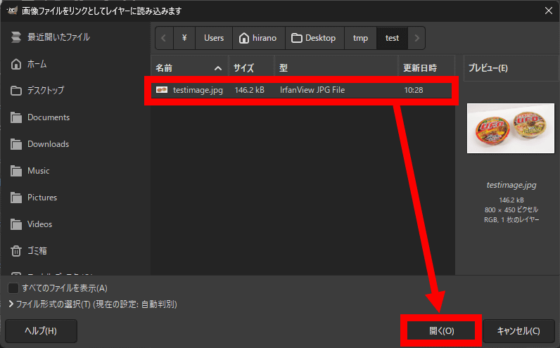Click the preview filename testimage.jpg label

pos(511,185)
